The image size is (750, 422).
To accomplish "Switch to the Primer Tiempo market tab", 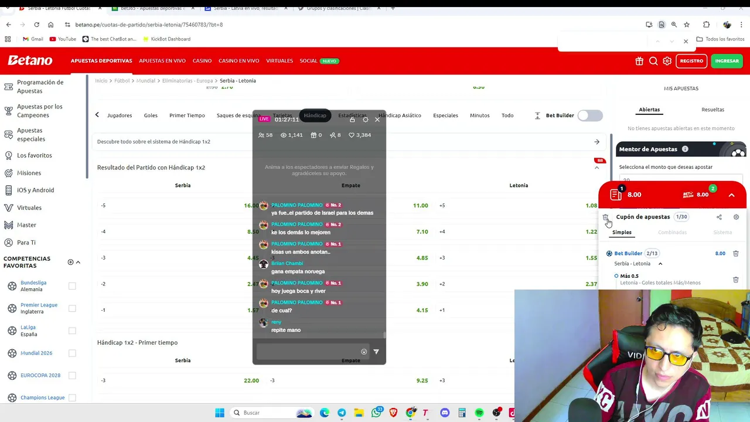I will pos(187,115).
